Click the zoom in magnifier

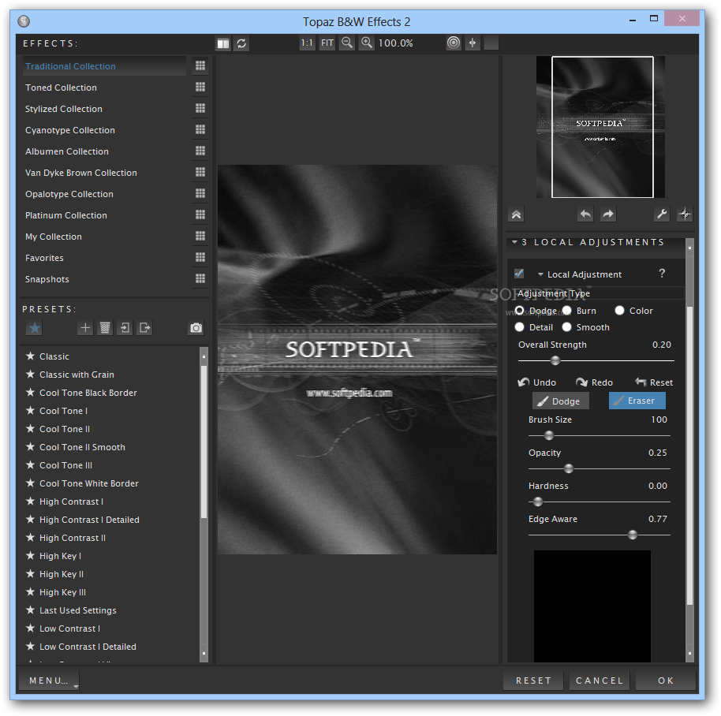click(367, 43)
